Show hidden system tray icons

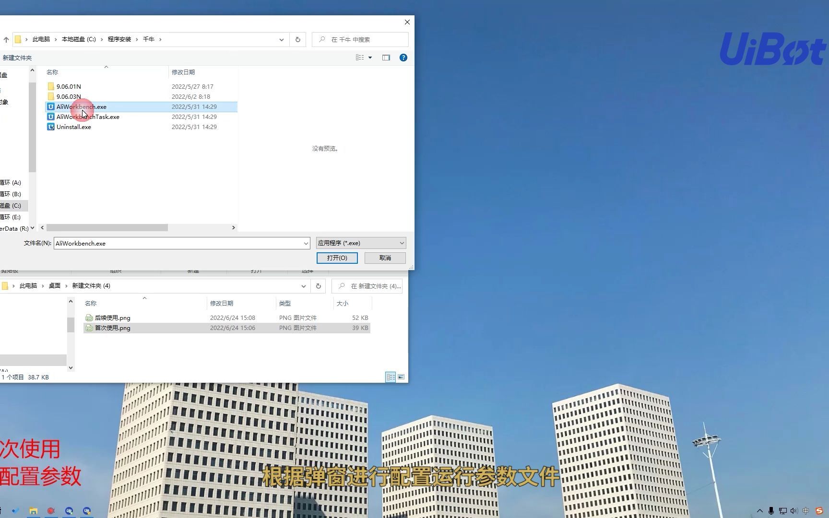(x=760, y=511)
